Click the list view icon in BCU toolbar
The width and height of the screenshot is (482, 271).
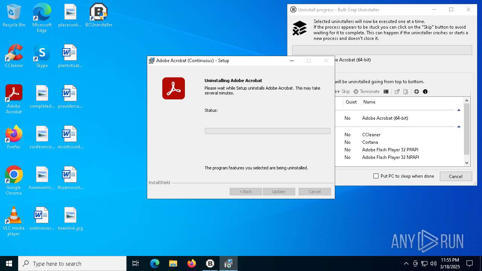tap(386, 91)
